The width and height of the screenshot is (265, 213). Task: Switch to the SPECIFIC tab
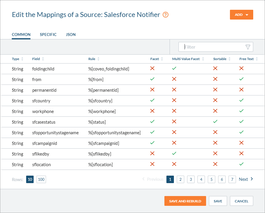coord(48,35)
